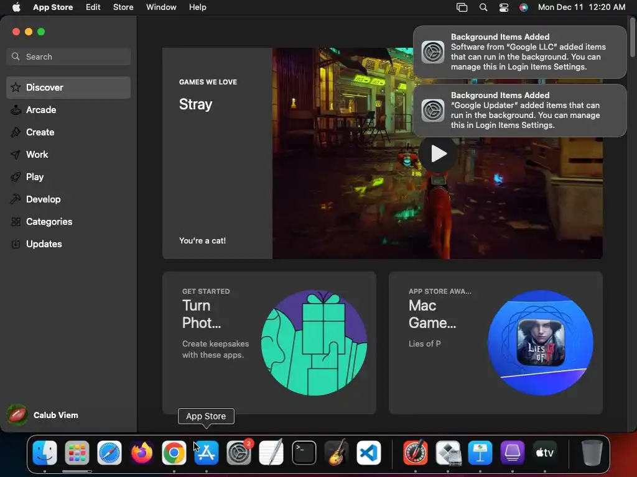Launch Apple TV from the Dock
The width and height of the screenshot is (637, 477).
[x=545, y=452]
